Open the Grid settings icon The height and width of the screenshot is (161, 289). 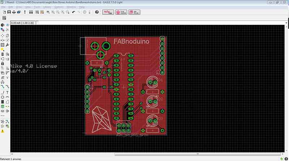(4, 18)
